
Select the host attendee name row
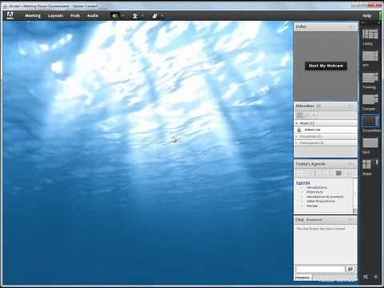pyautogui.click(x=326, y=130)
